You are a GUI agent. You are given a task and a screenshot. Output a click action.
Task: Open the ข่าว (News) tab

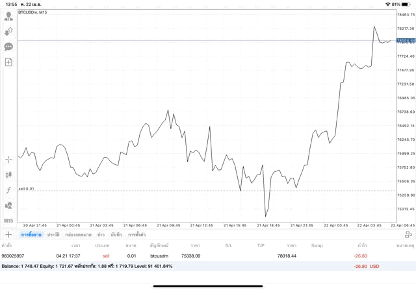point(101,234)
